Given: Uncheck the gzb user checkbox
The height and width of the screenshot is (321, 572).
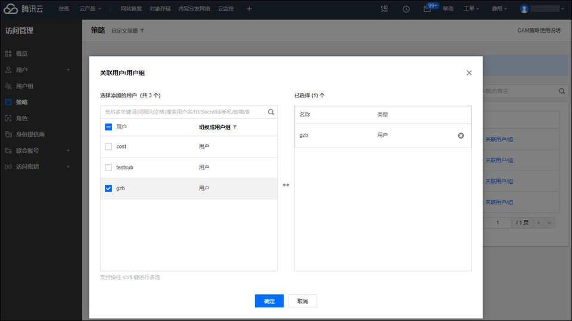Looking at the screenshot, I should [108, 188].
